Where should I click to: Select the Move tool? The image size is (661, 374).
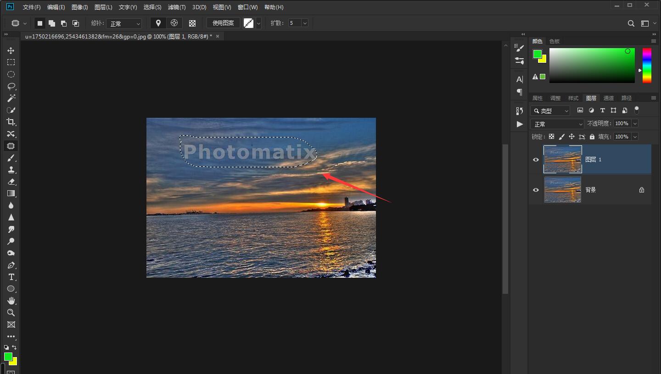[x=11, y=50]
